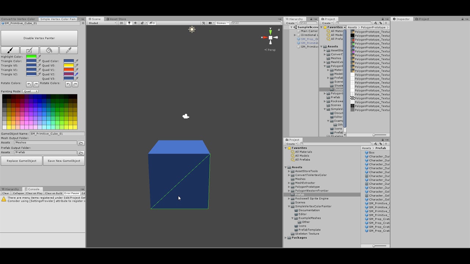Toggle the Scene view gizmo lock
The height and width of the screenshot is (264, 470).
pyautogui.click(x=279, y=29)
